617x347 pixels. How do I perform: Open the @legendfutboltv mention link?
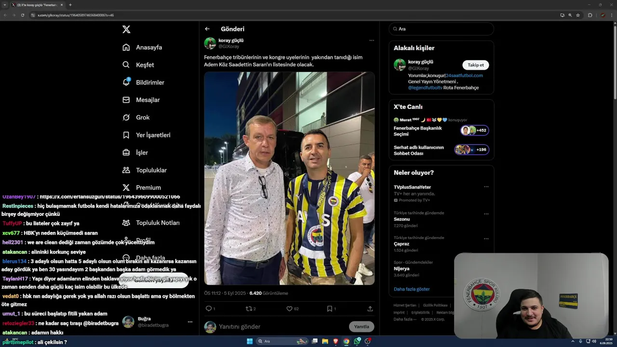tap(425, 88)
